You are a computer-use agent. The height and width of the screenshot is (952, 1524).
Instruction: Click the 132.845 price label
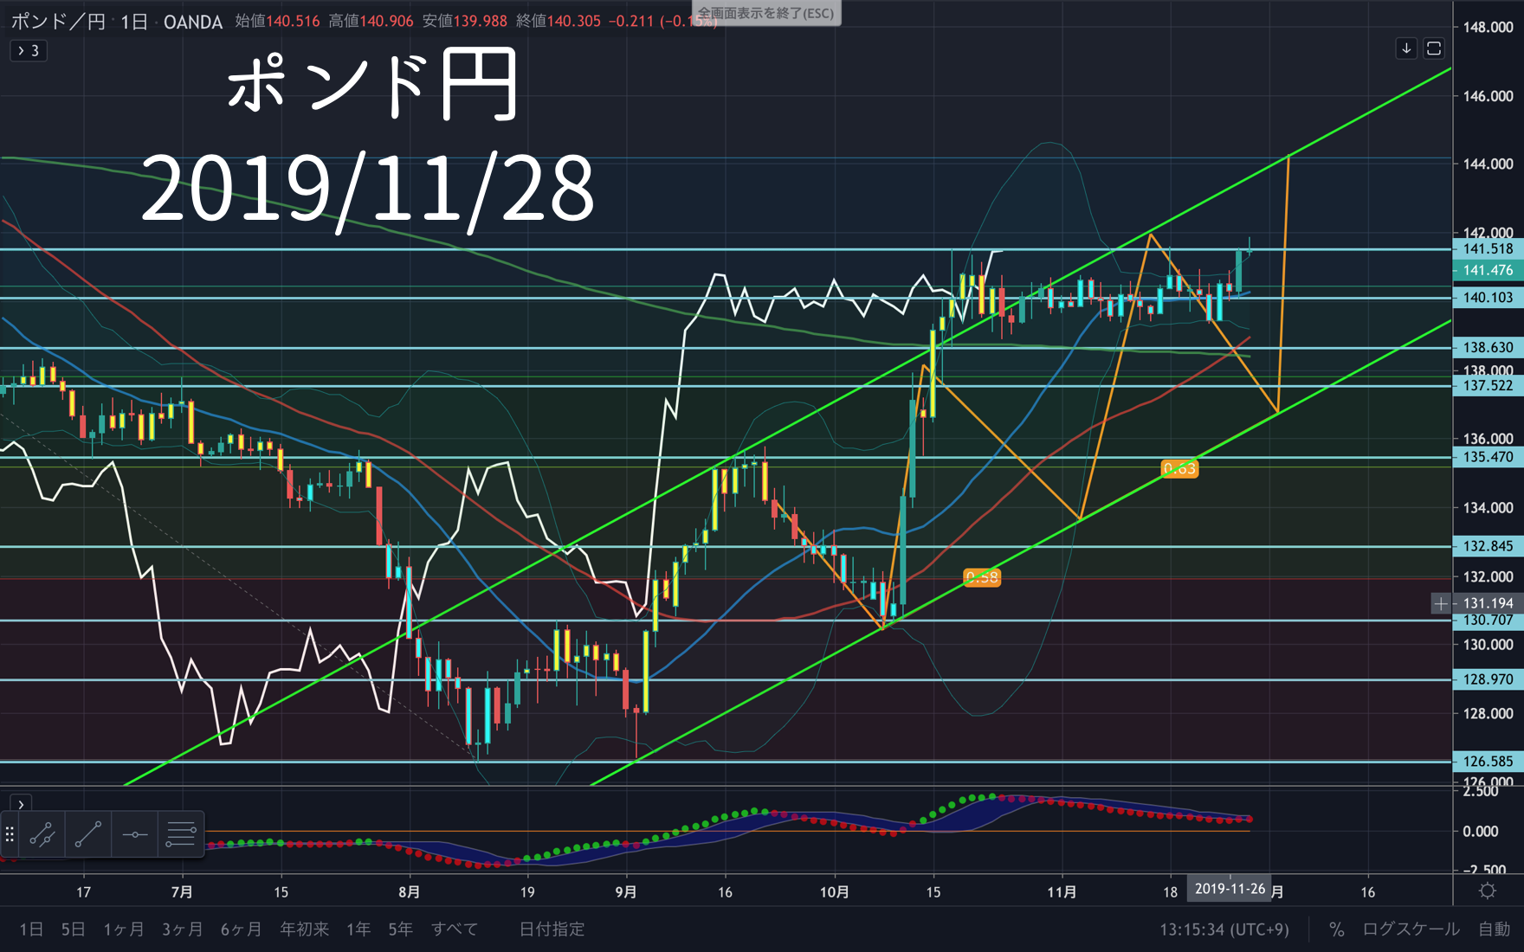(1488, 546)
